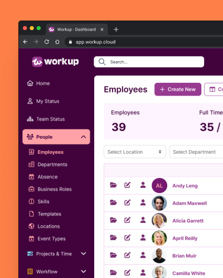The width and height of the screenshot is (223, 278).
Task: Click the person icon in Camilla White's row
Action: click(143, 272)
